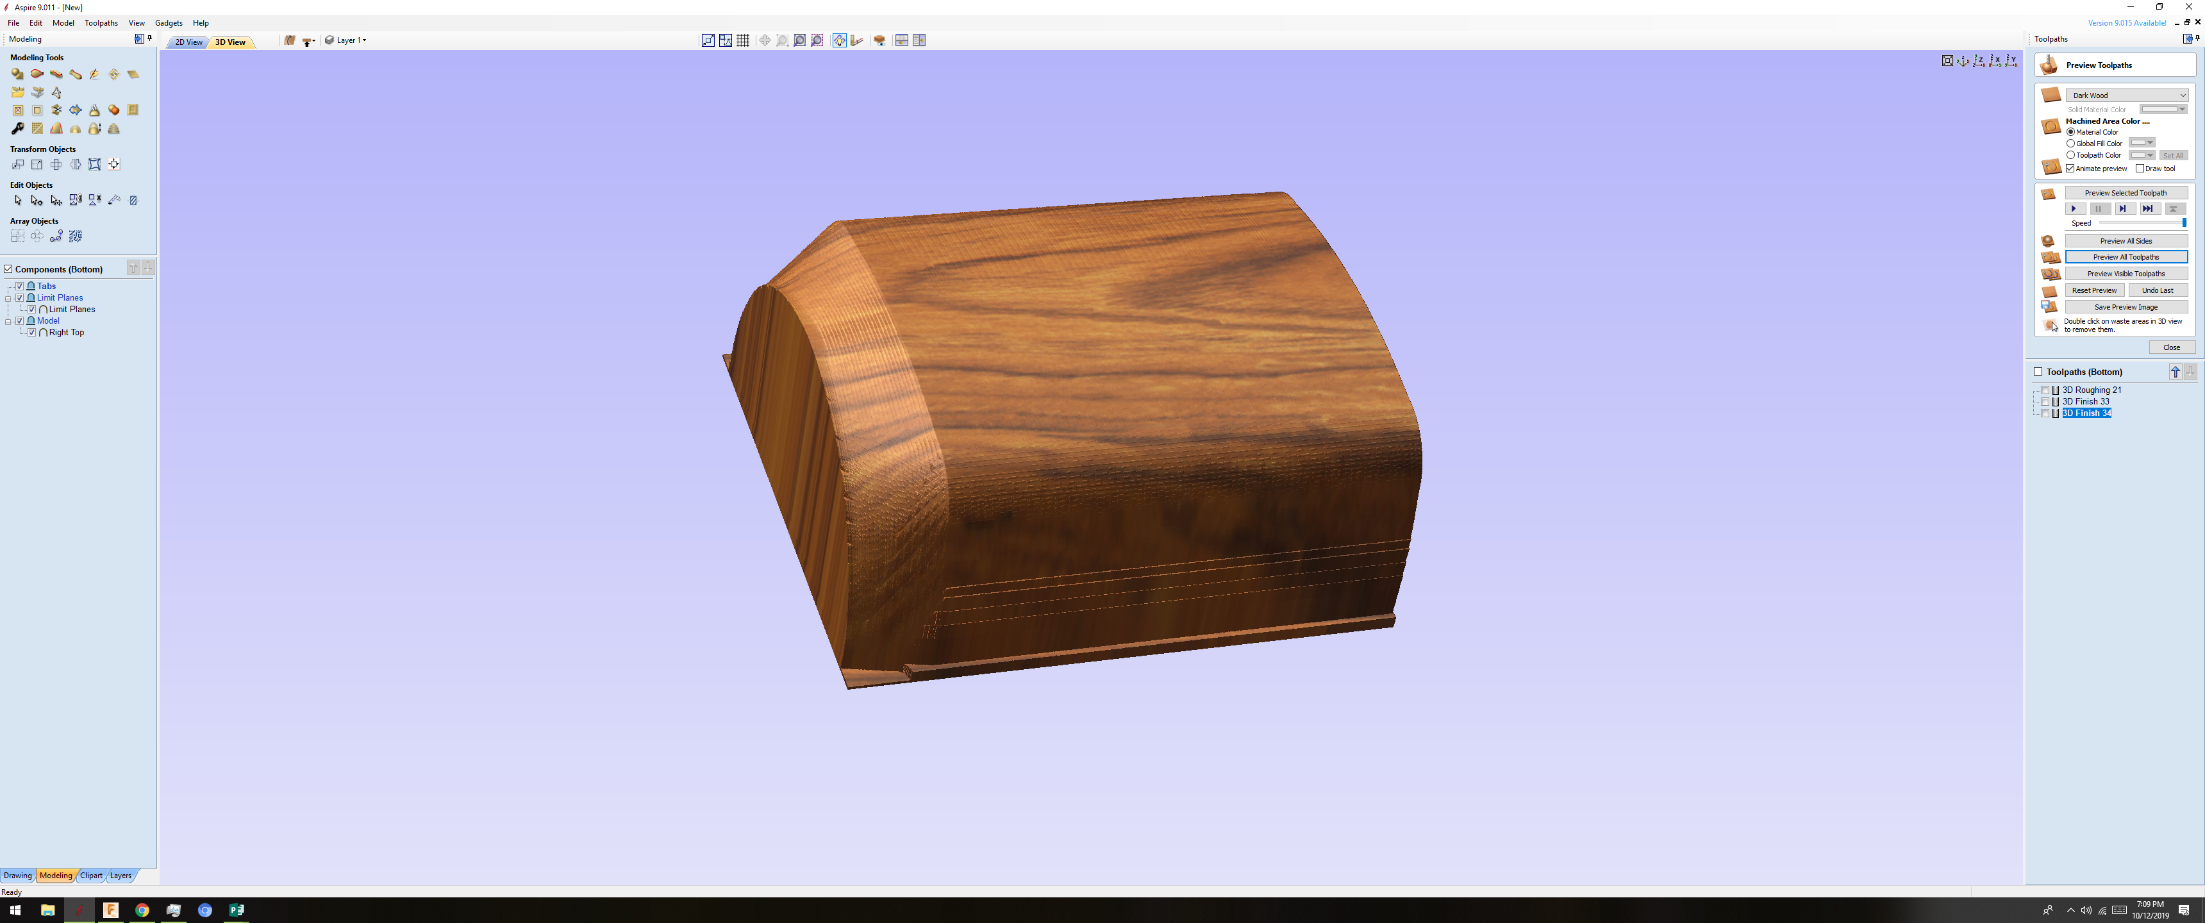Open the Linear Array tool
Viewport: 2205px width, 923px height.
point(17,237)
